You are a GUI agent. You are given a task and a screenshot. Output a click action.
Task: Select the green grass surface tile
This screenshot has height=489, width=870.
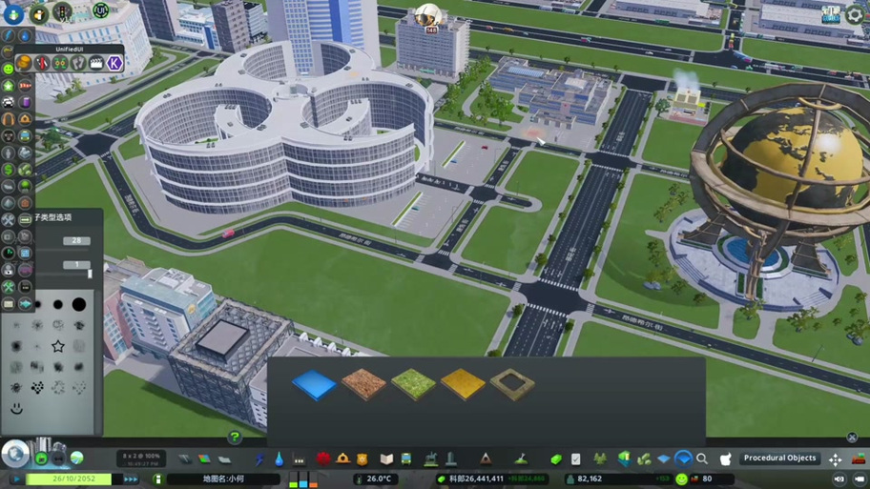[x=413, y=384]
